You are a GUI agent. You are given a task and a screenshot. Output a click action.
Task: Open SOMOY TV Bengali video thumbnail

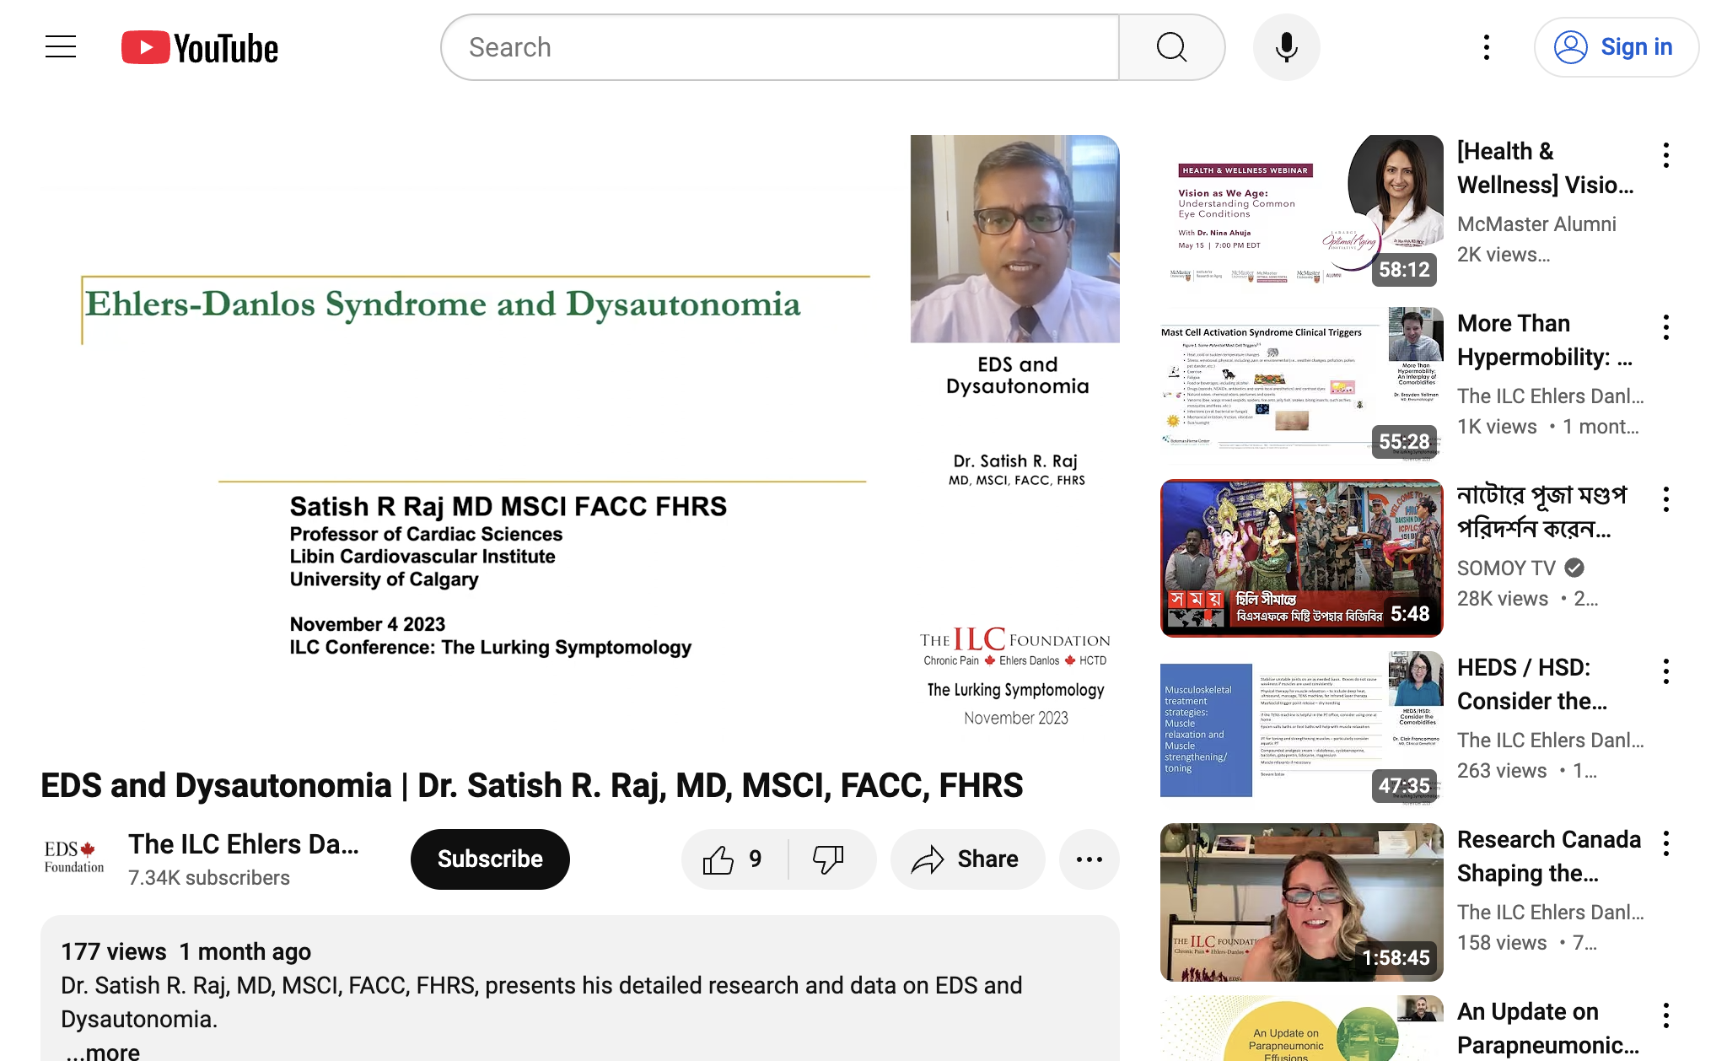coord(1301,557)
